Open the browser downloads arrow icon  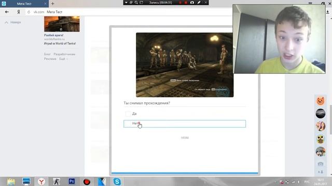pyautogui.click(x=328, y=12)
